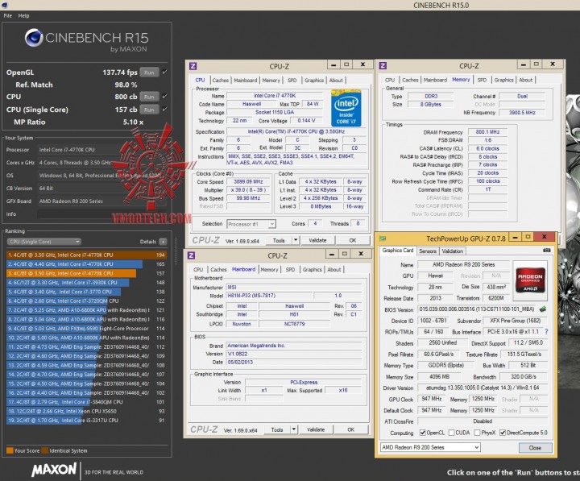Image resolution: width=580 pixels, height=481 pixels.
Task: Open the Help menu
Action: pos(23,15)
